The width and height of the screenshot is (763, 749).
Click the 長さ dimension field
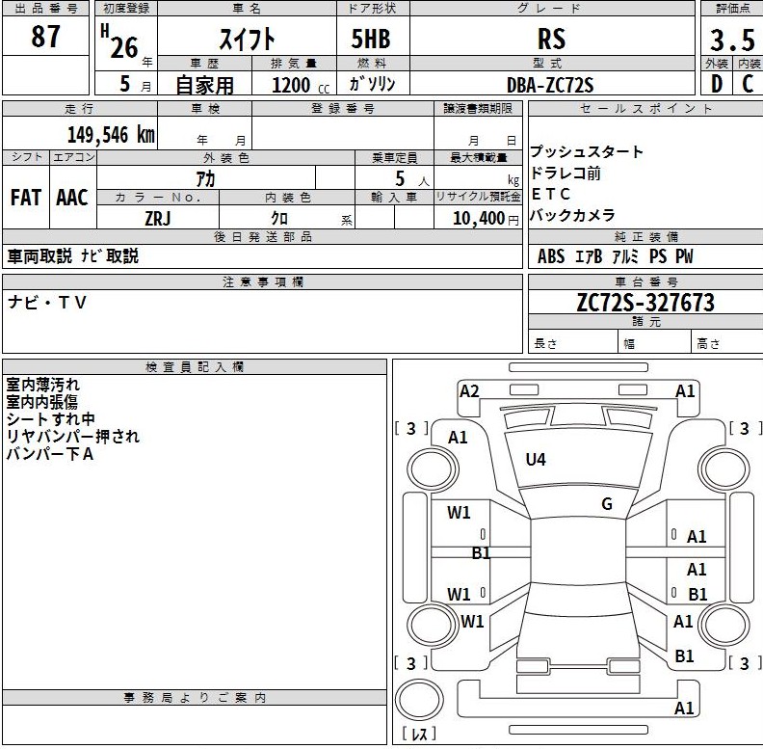[x=573, y=341]
